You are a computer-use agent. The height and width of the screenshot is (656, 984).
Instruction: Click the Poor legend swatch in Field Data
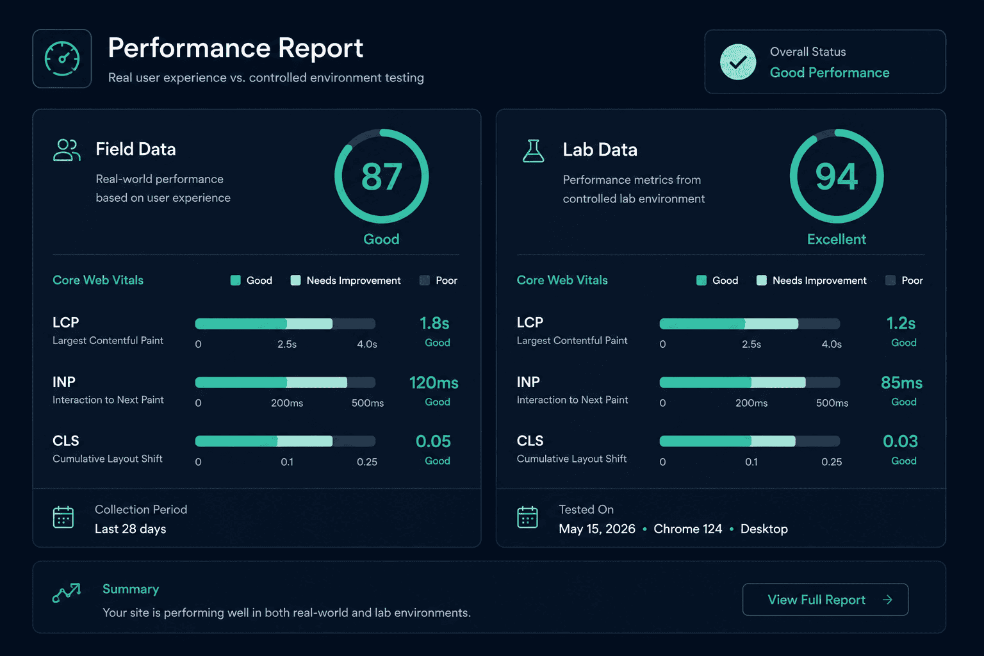tap(424, 281)
